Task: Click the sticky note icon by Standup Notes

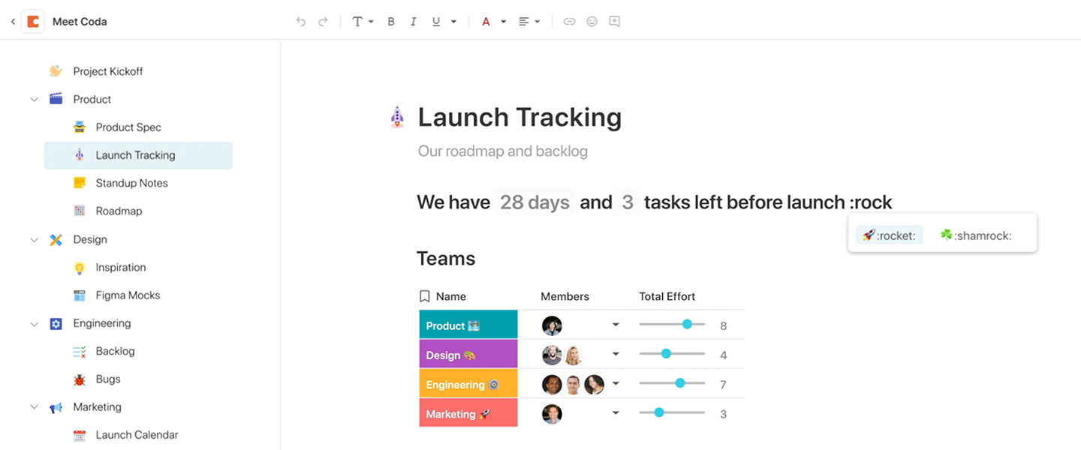Action: click(x=80, y=183)
